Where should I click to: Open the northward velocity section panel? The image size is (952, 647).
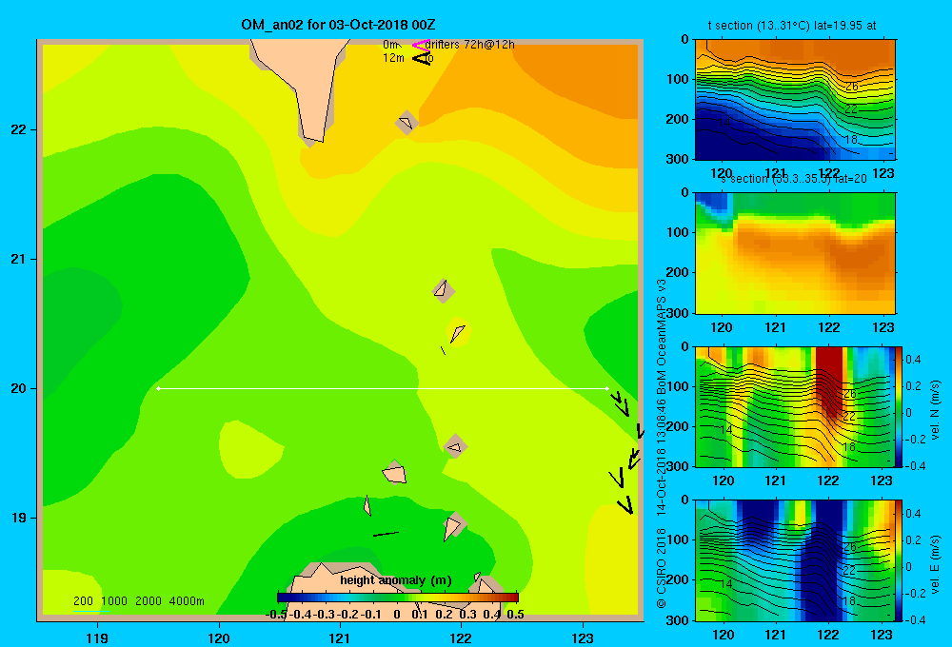[x=795, y=406]
